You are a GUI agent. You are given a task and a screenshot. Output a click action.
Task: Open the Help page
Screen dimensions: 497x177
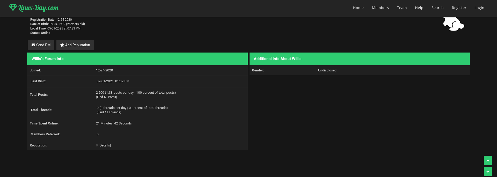pos(419,8)
